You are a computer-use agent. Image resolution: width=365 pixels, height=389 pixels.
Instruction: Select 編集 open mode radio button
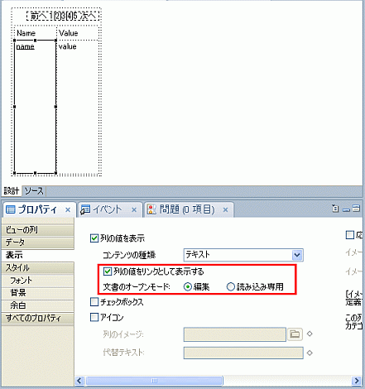[x=188, y=287]
